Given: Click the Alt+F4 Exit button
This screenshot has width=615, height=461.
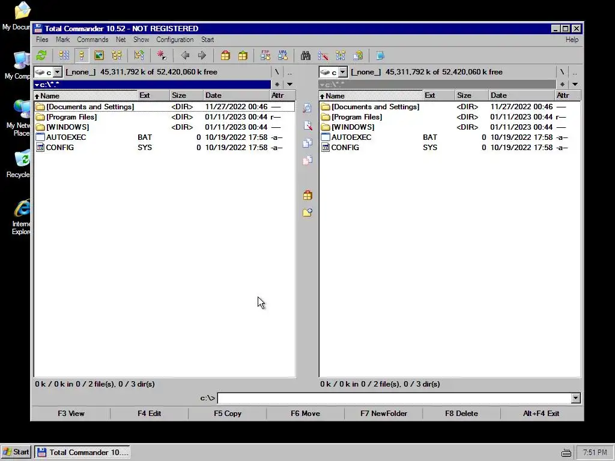Looking at the screenshot, I should point(541,414).
